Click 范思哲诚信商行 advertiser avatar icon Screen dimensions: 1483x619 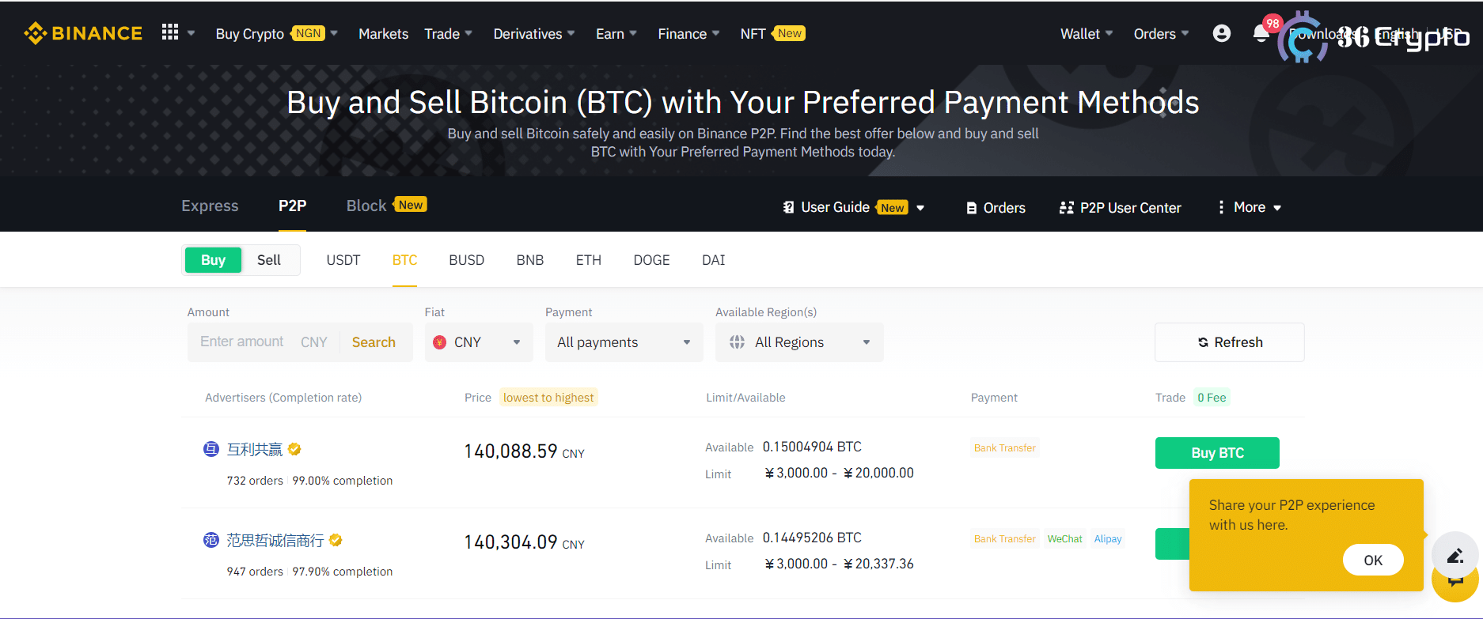tap(211, 540)
